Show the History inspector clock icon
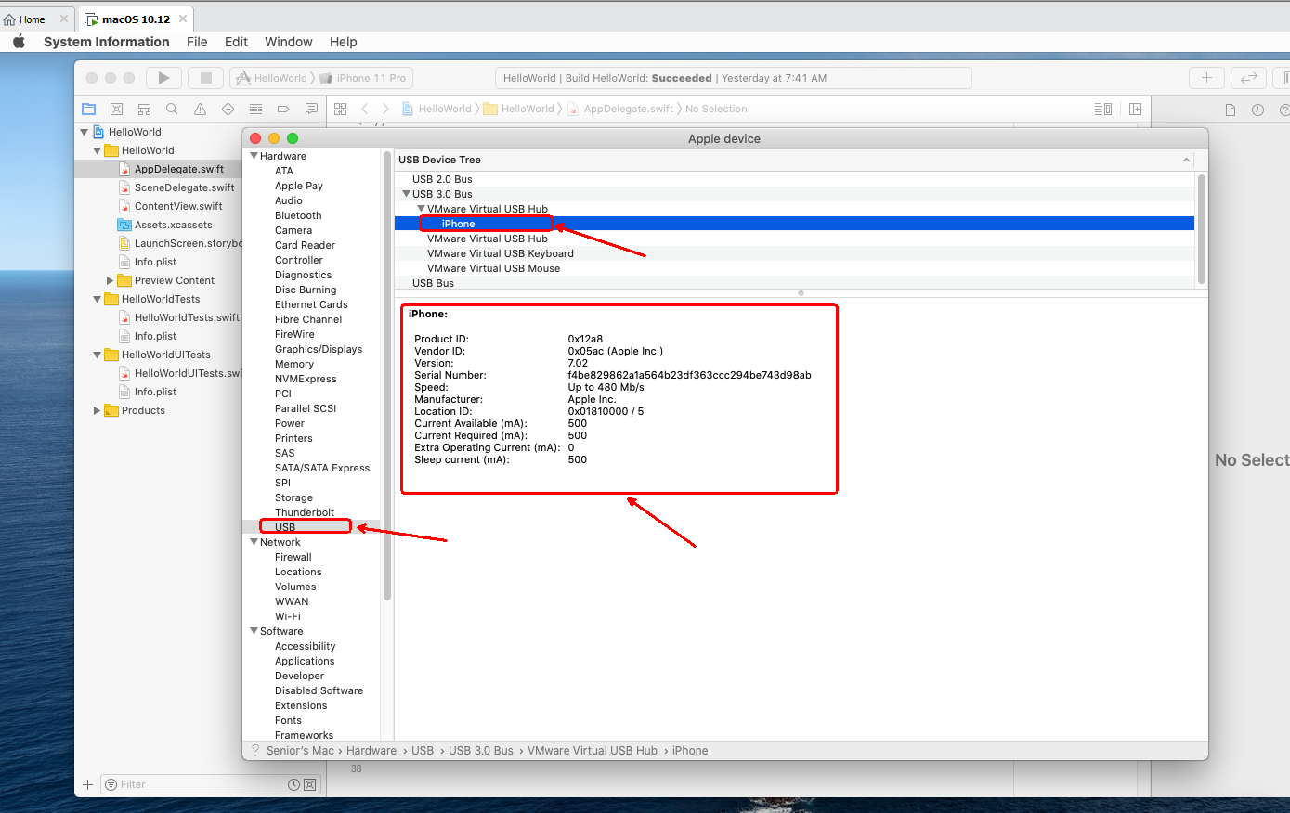The width and height of the screenshot is (1290, 813). (1257, 110)
